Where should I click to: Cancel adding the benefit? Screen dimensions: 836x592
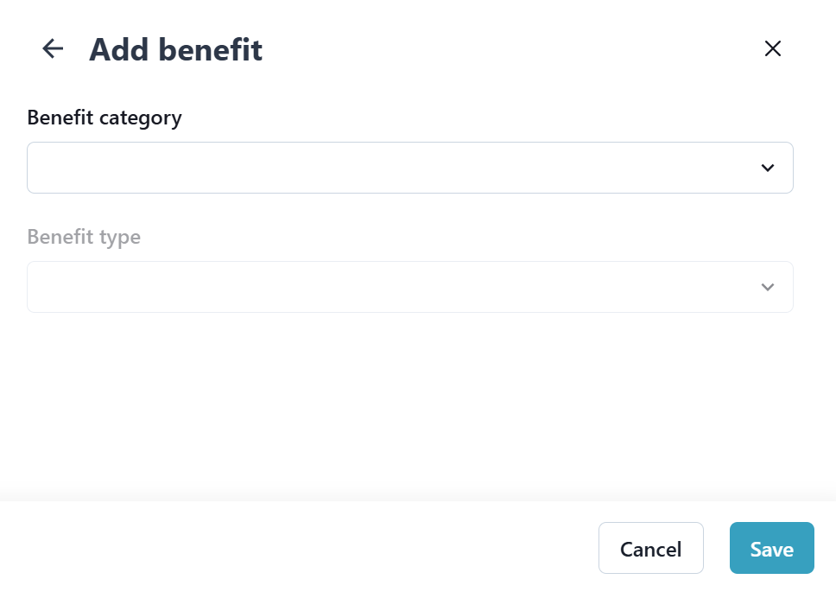coord(650,548)
